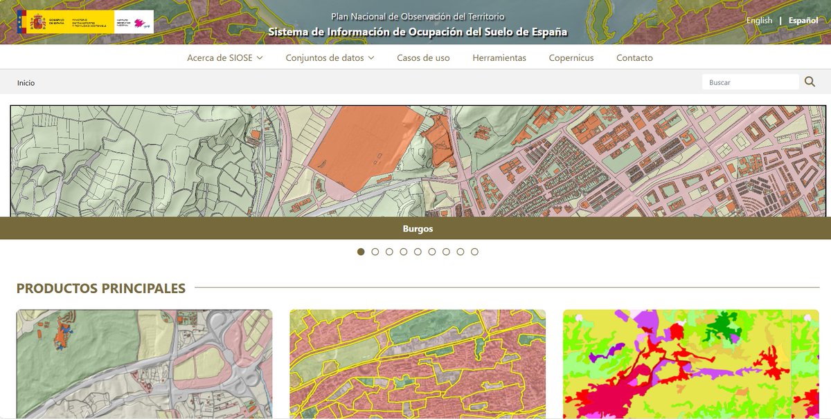Expand the Acerca de SIOSE menu

(x=225, y=58)
